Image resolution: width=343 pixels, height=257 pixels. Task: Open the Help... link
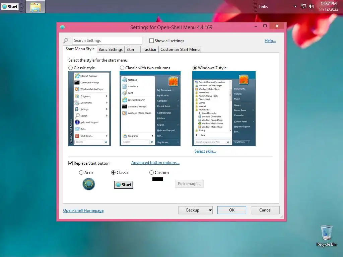tap(270, 40)
